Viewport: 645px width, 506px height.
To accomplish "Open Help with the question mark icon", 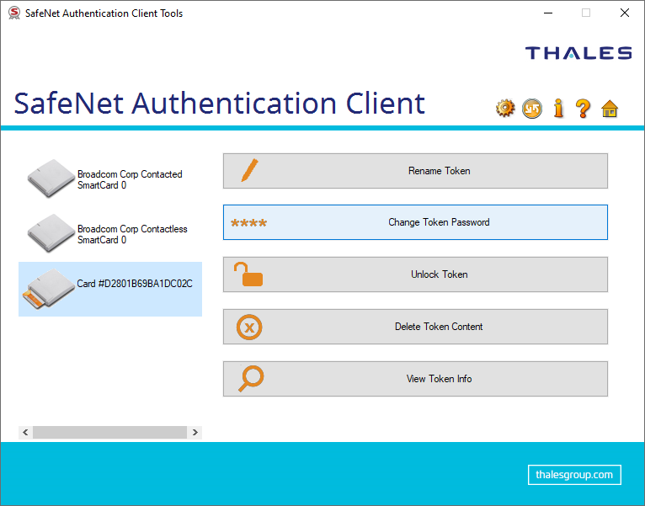I will click(583, 109).
